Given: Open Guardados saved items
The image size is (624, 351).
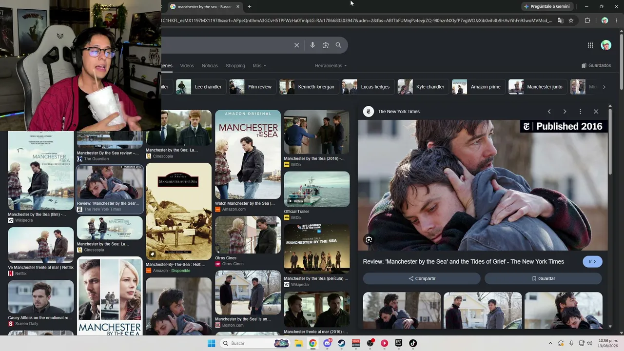Looking at the screenshot, I should (596, 65).
